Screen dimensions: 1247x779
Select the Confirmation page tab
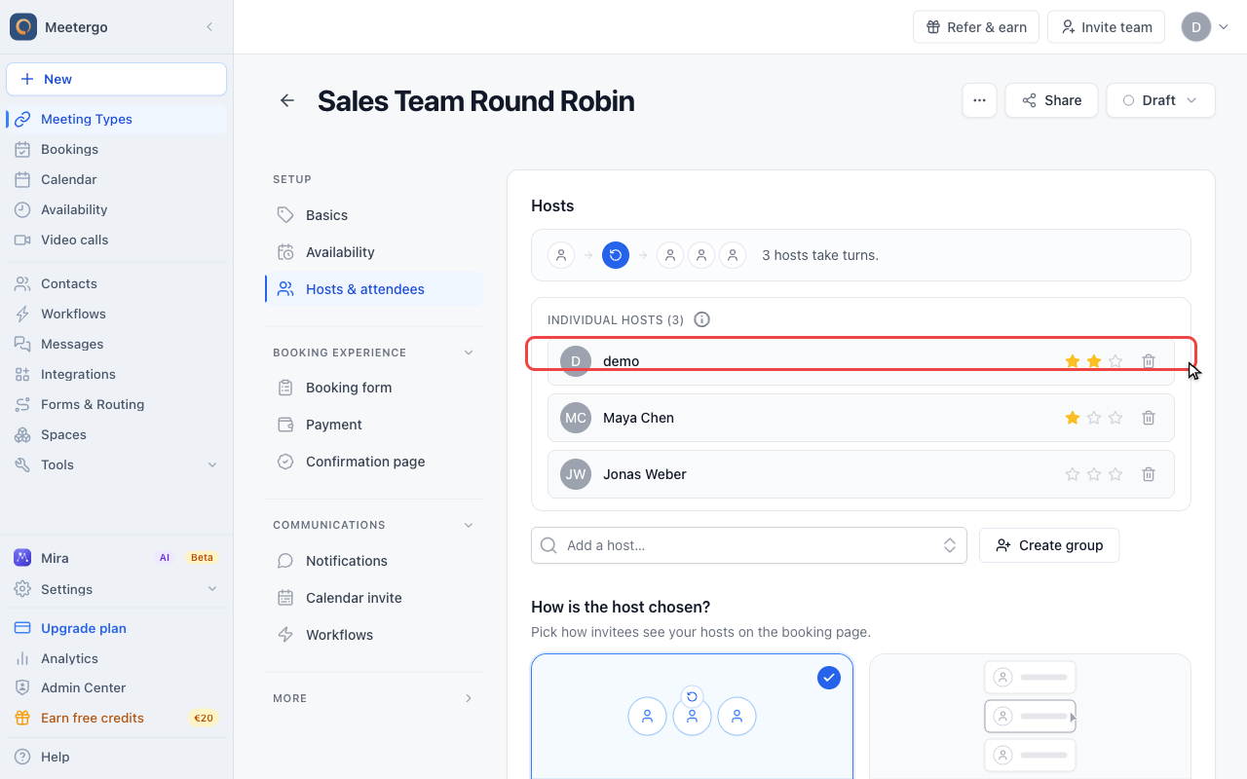click(374, 462)
